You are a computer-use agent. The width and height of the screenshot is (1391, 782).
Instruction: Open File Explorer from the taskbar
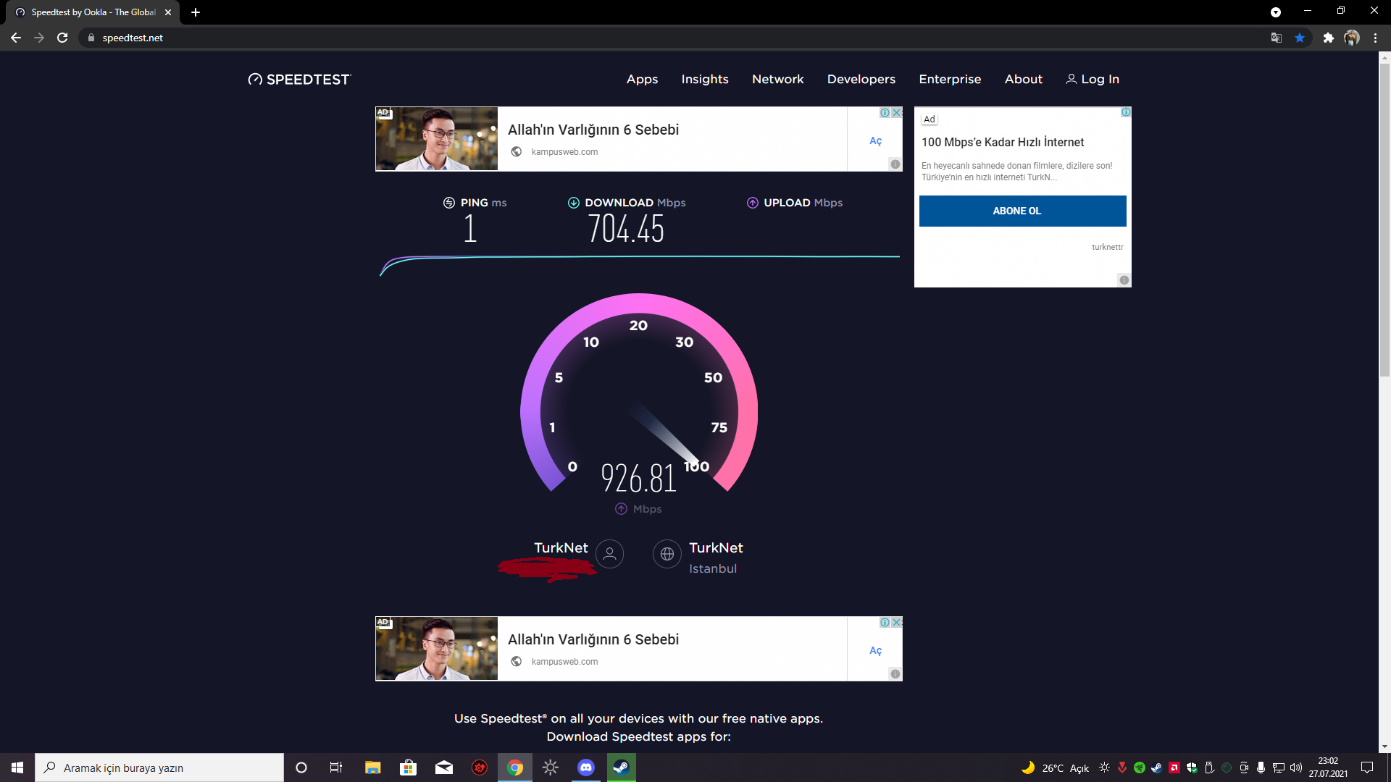[372, 768]
